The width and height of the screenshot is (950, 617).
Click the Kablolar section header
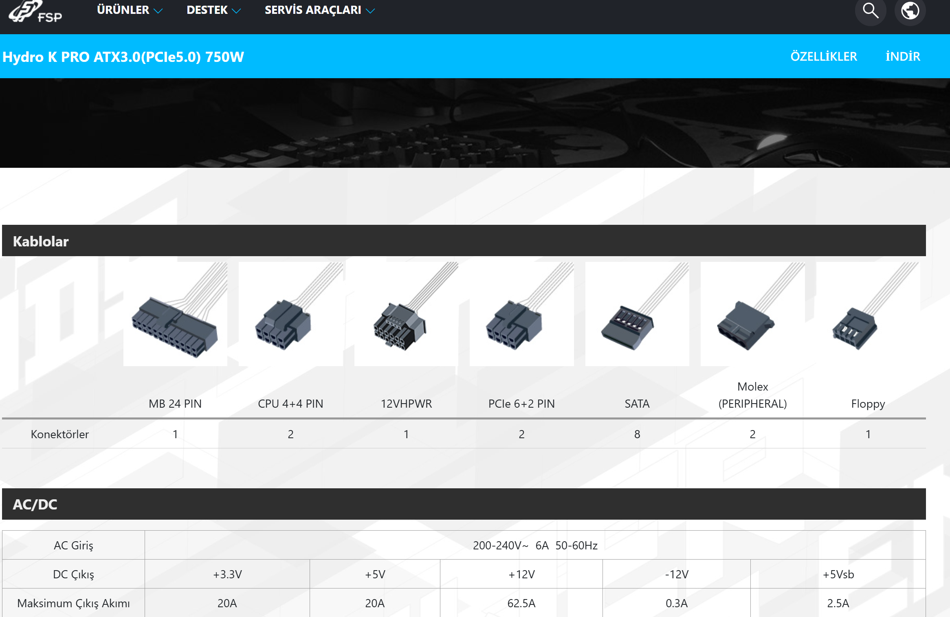pos(464,241)
